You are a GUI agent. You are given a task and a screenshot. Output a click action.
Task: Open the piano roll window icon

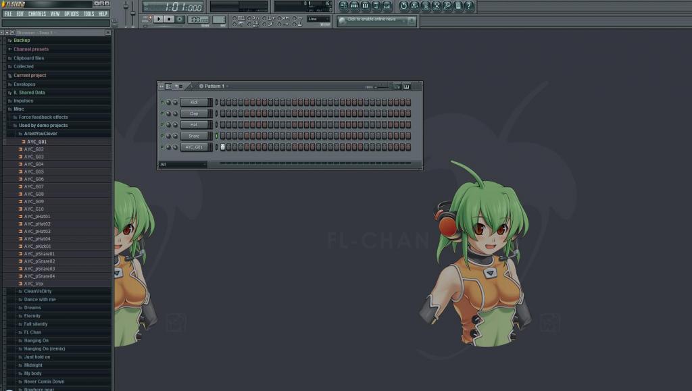[366, 6]
